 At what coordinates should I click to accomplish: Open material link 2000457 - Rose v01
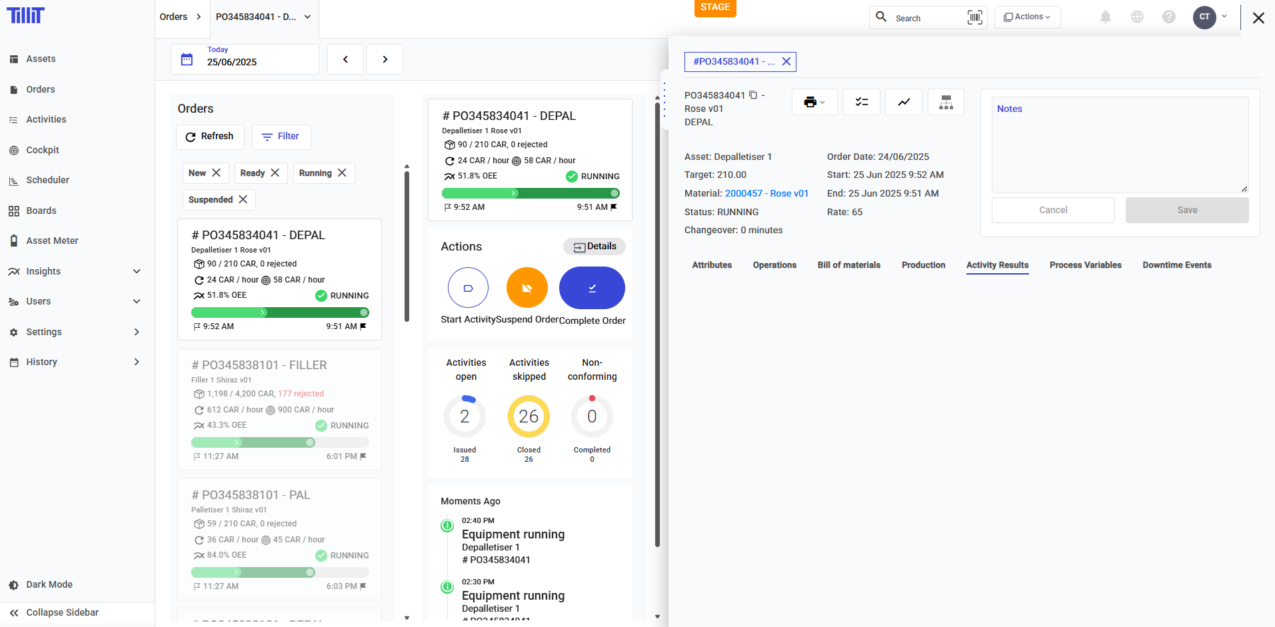(x=766, y=193)
